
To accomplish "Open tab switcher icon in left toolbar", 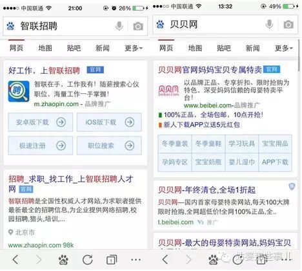I will tap(112, 260).
